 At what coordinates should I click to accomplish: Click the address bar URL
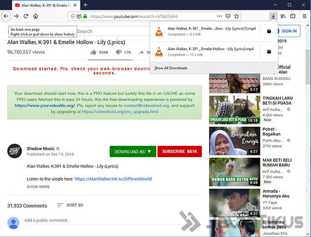(x=134, y=16)
